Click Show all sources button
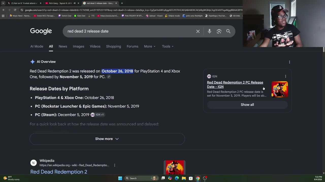The image size is (325, 182). pos(247,105)
